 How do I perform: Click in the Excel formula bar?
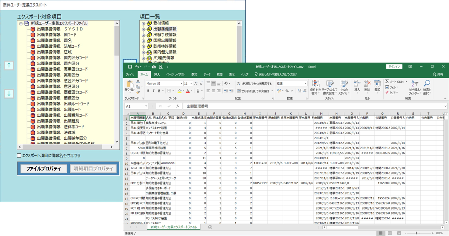tap(315, 106)
